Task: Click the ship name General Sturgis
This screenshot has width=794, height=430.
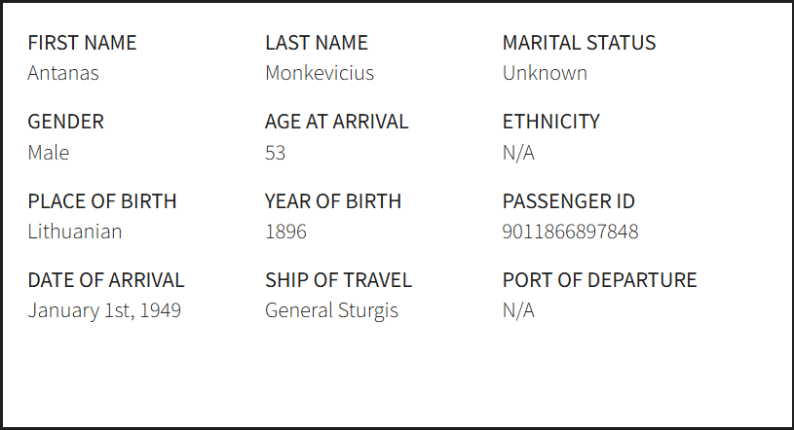Action: (331, 310)
